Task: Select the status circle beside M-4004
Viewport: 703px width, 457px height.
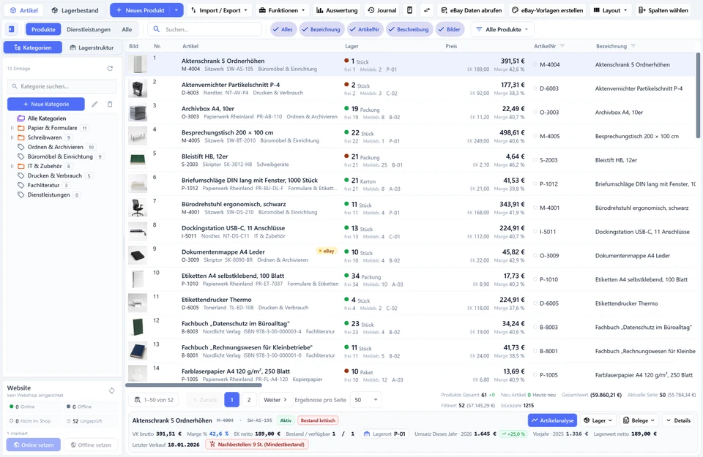Action: click(535, 64)
